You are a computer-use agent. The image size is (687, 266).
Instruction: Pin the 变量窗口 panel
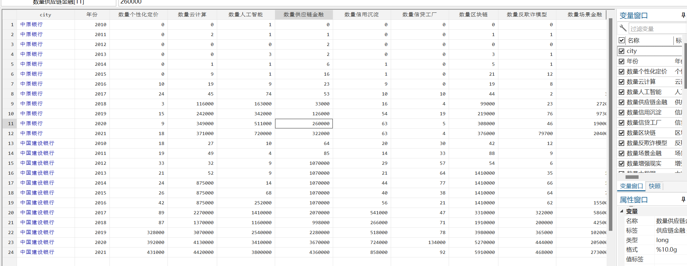pos(683,15)
